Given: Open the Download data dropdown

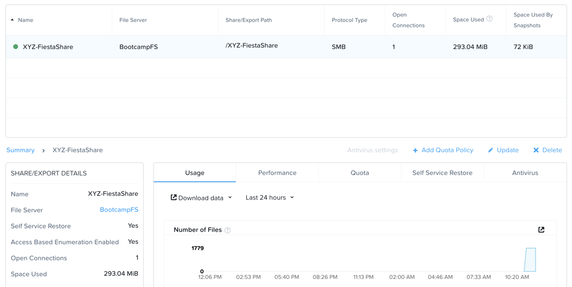Looking at the screenshot, I should click(201, 198).
